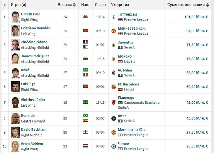Open Vinícius Júnior player profile
The width and height of the screenshot is (214, 153).
(x=33, y=100)
